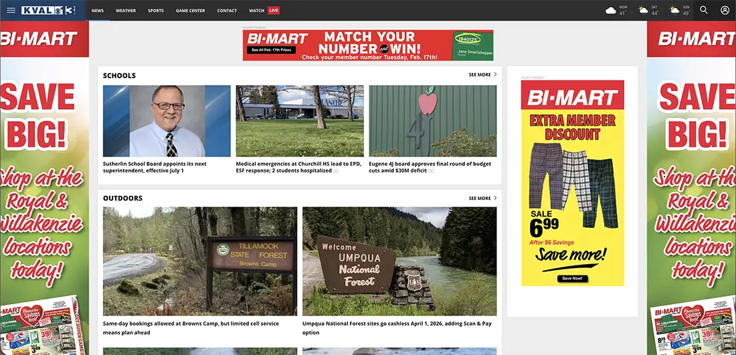This screenshot has width=736, height=355.
Task: Open the search magnifier icon
Action: (x=704, y=10)
